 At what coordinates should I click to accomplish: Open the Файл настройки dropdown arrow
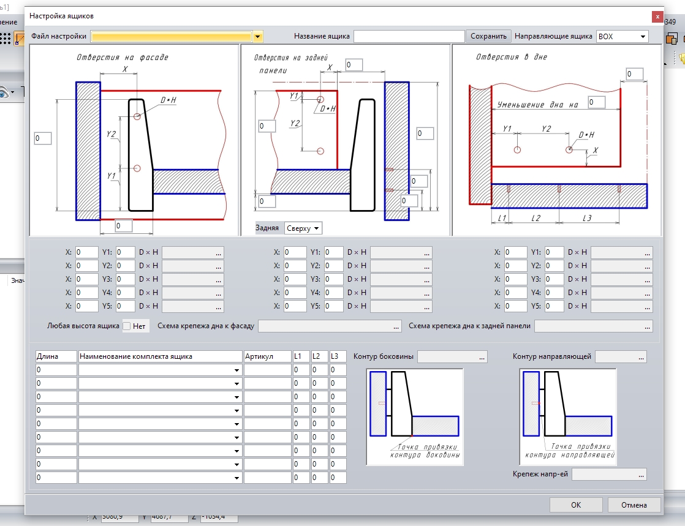click(258, 37)
